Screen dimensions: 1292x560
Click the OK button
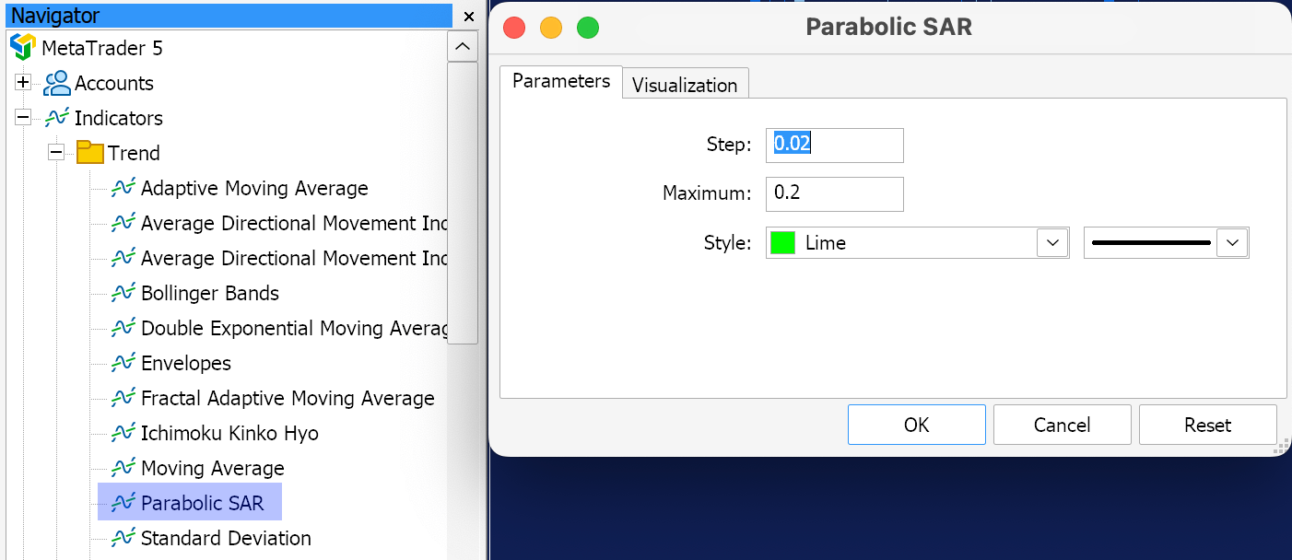(x=917, y=425)
